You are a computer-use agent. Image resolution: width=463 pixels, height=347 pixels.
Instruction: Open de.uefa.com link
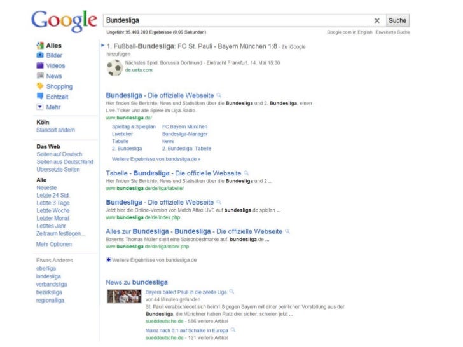139,70
